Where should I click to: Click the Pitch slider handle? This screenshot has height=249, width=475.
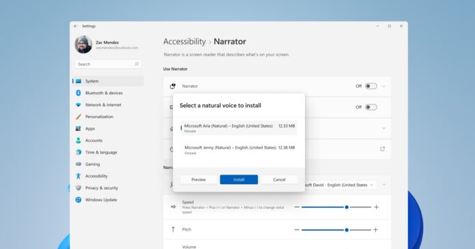tap(347, 230)
